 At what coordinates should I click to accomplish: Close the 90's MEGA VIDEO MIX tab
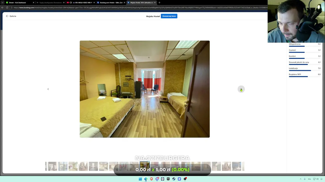[94, 3]
